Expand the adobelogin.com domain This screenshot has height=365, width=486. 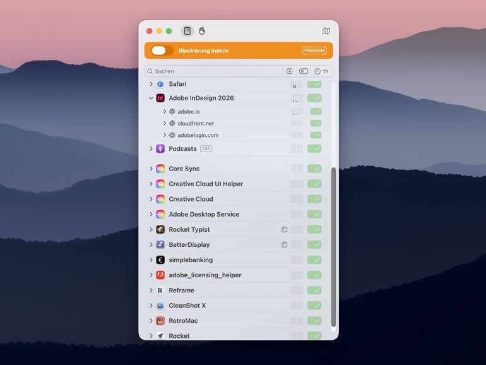point(165,135)
